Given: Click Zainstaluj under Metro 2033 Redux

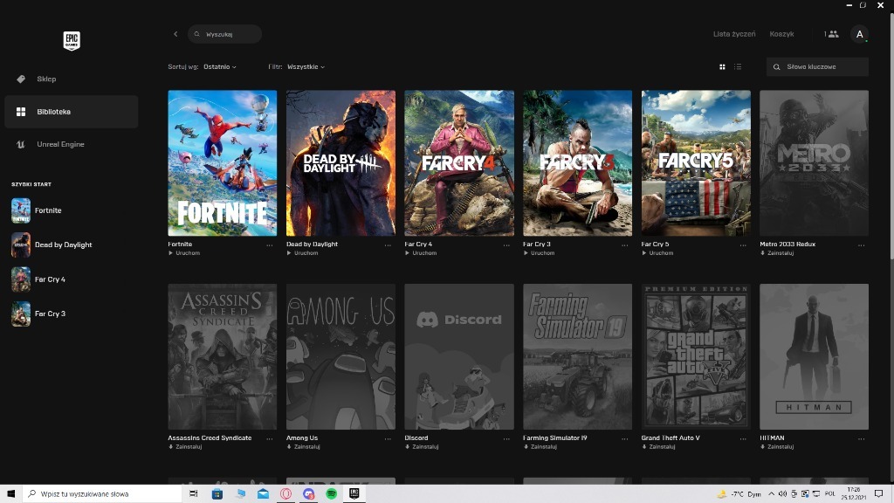Looking at the screenshot, I should (779, 253).
